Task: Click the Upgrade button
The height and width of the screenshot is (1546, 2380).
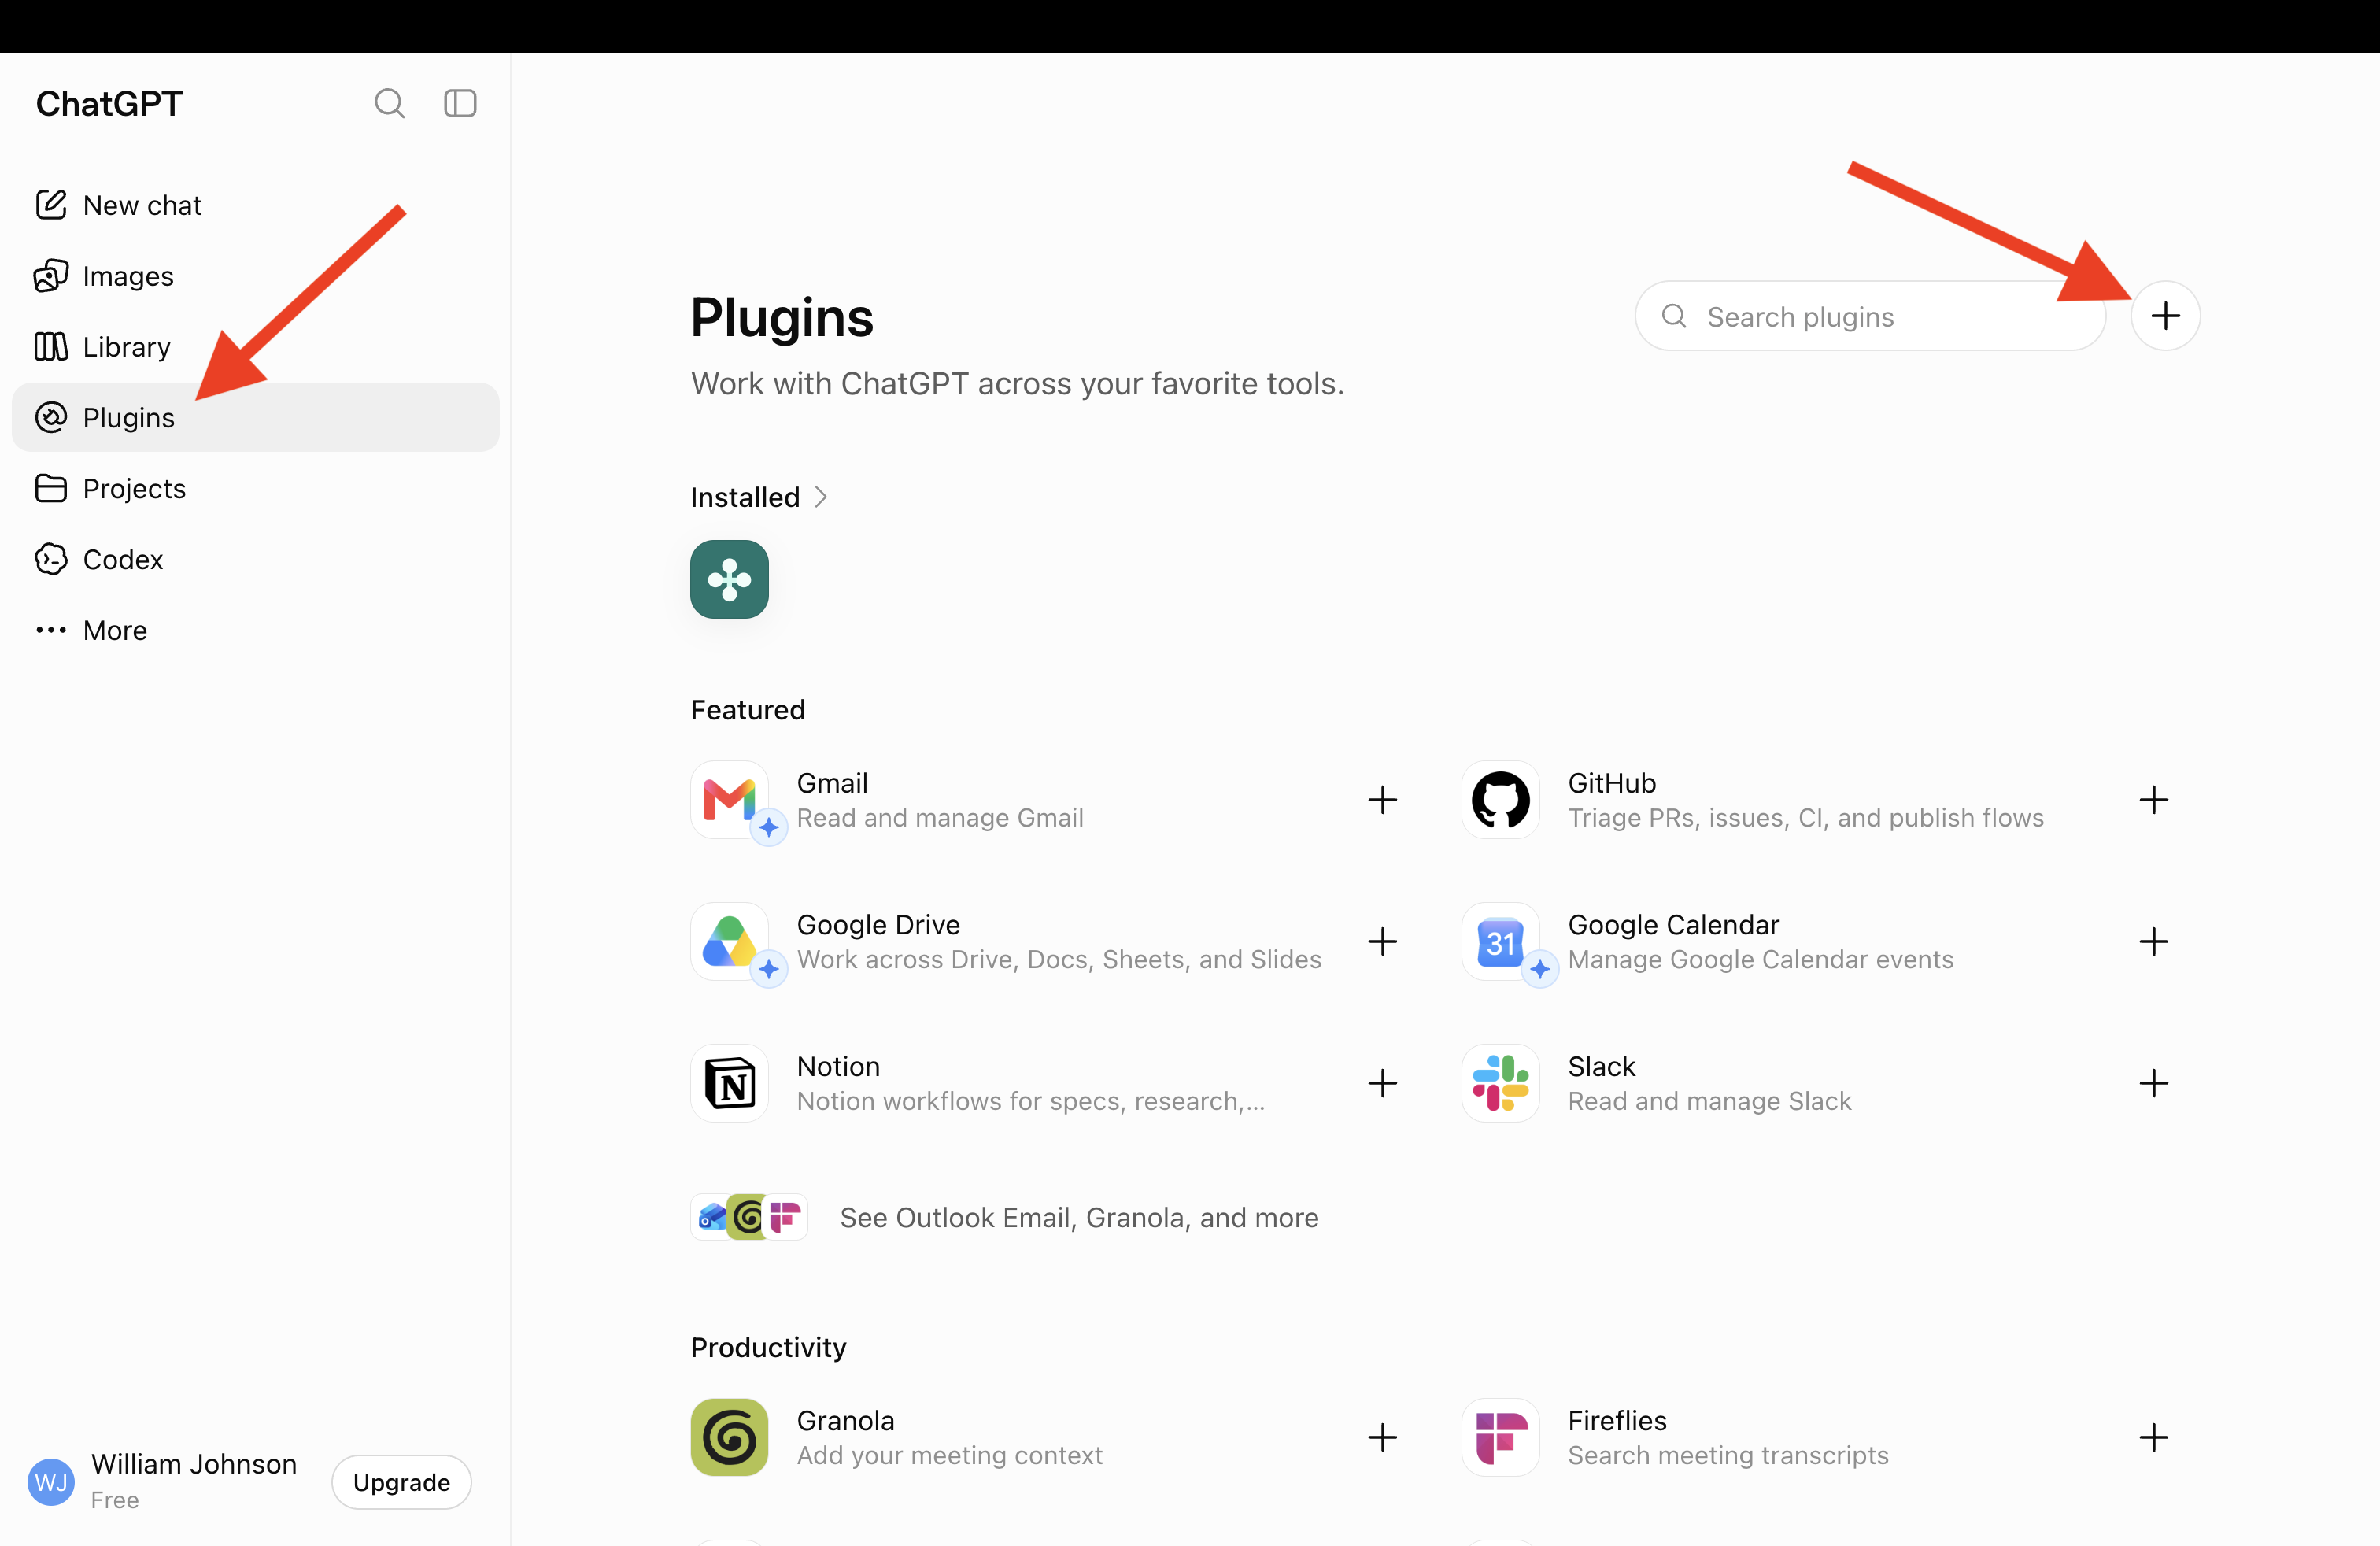Action: 401,1482
